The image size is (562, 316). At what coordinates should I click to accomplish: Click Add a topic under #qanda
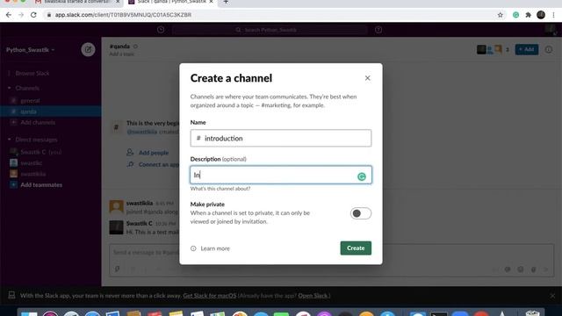pyautogui.click(x=122, y=54)
